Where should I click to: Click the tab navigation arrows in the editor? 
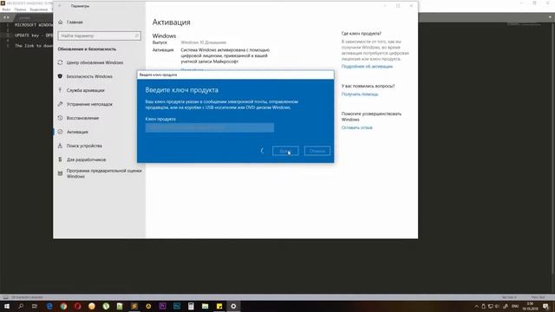coord(6,17)
